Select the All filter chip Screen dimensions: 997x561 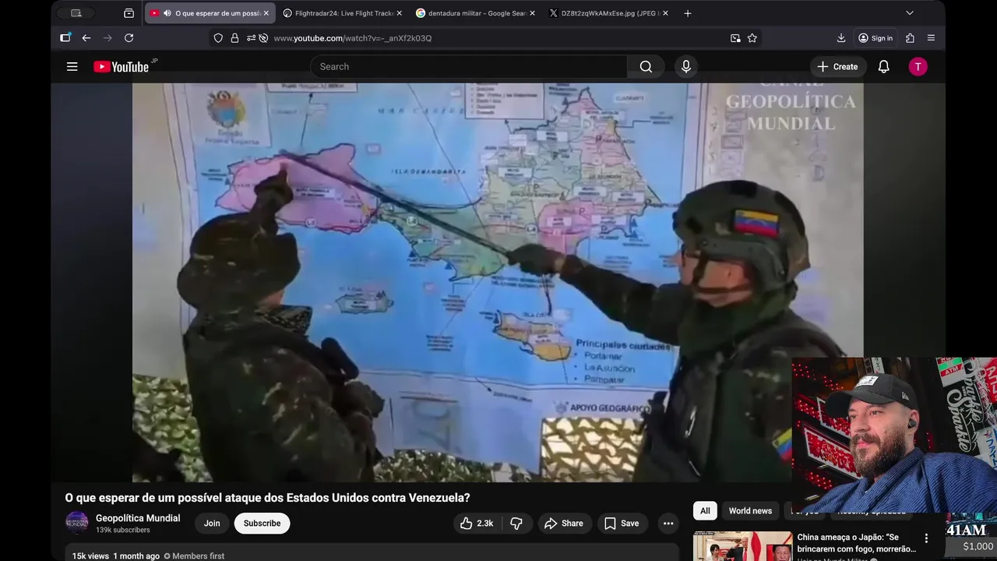[705, 511]
